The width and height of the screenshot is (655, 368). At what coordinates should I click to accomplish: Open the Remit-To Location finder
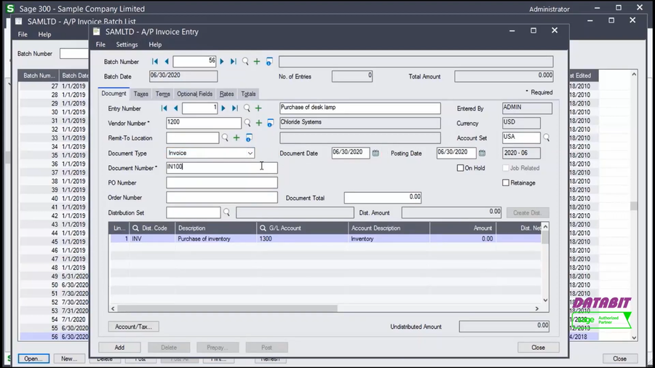pos(225,137)
